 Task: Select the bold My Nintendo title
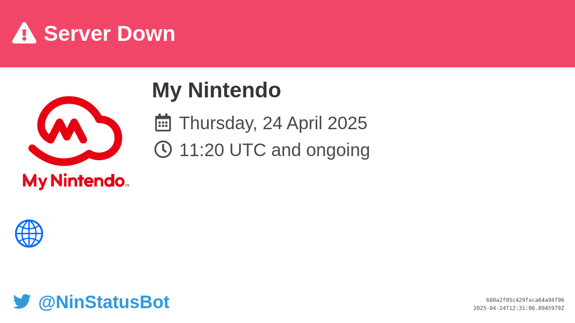(x=217, y=90)
